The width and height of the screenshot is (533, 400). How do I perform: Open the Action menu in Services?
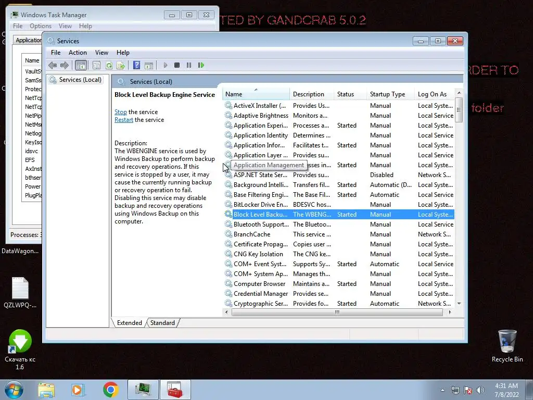(x=78, y=53)
